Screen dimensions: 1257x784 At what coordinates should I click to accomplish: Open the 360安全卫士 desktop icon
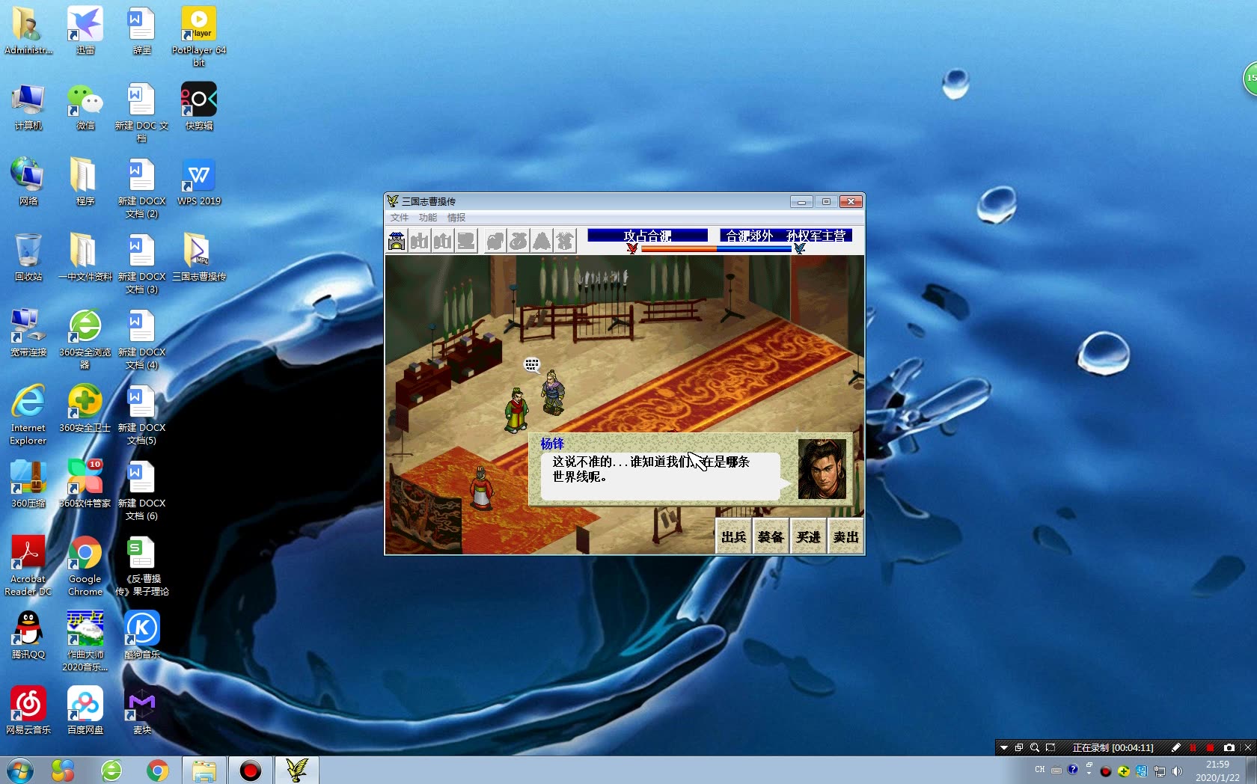85,408
